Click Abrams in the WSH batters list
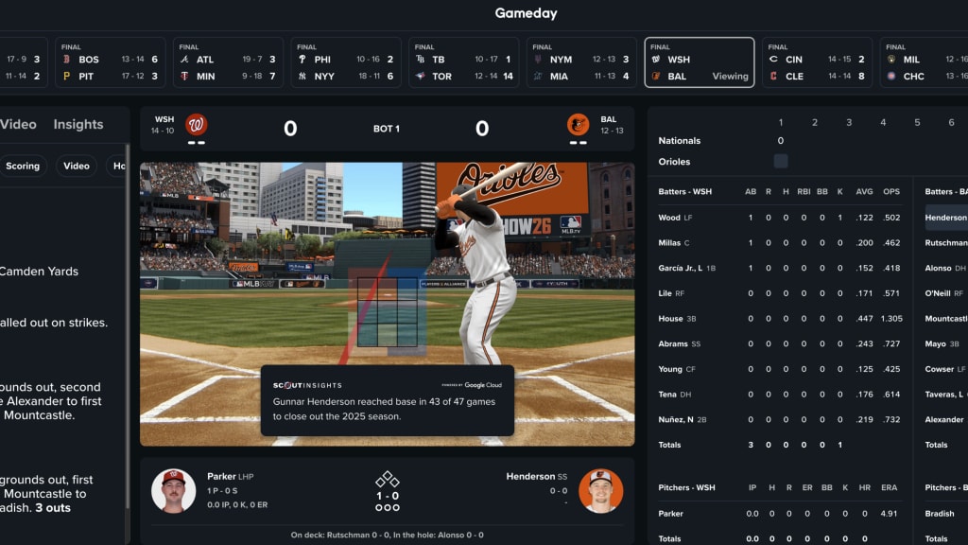This screenshot has width=968, height=545. tap(674, 343)
